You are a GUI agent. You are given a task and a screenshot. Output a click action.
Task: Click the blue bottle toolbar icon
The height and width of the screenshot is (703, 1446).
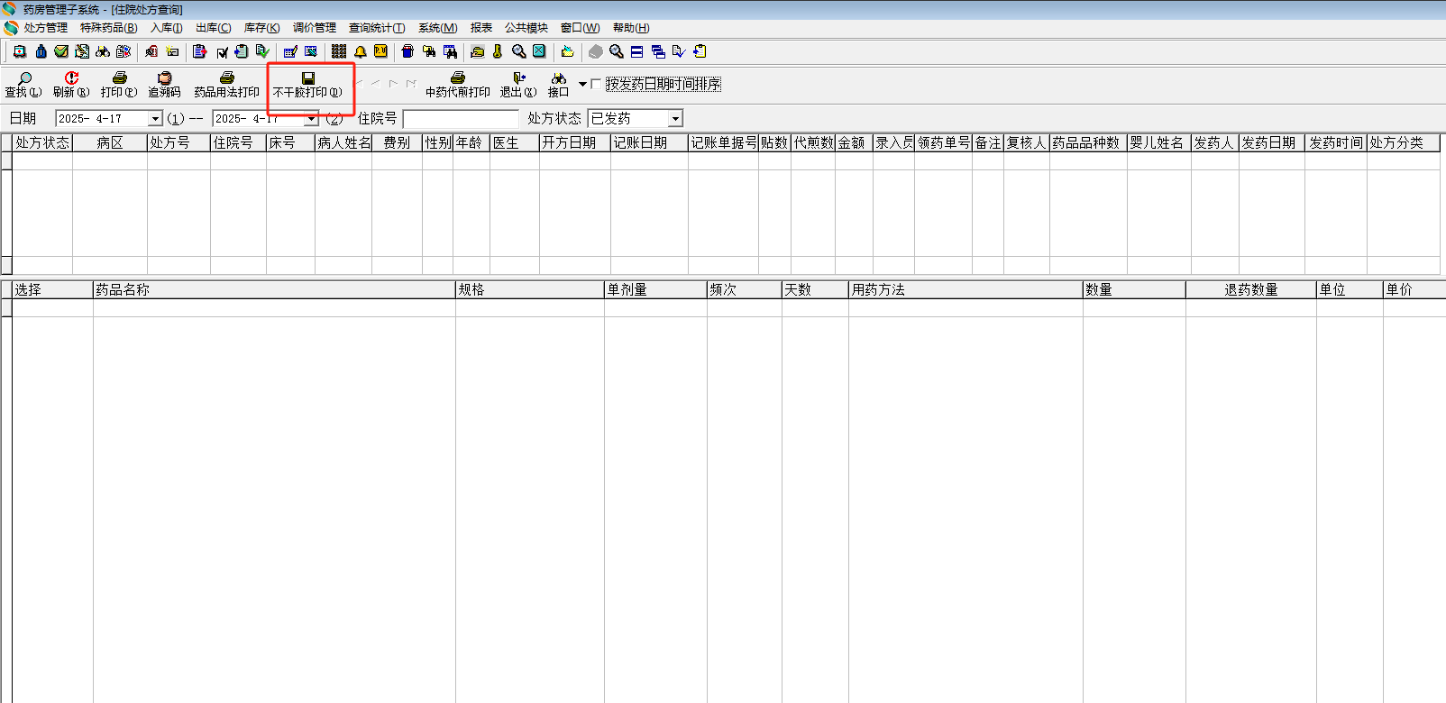(41, 51)
